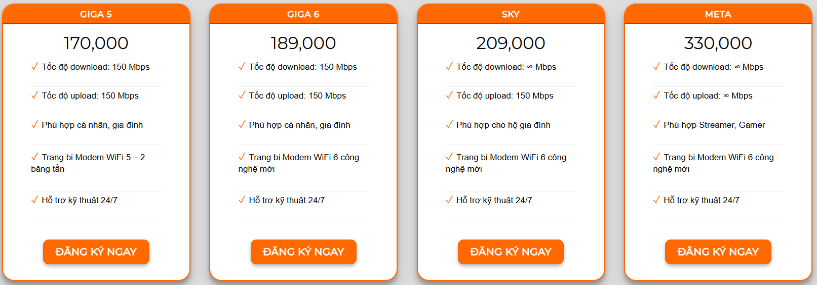Click SKY text Phù hợp cho hộ gia đình

pos(503,125)
